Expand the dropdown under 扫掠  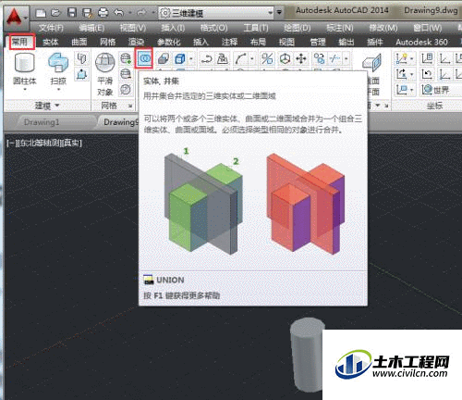pos(58,90)
